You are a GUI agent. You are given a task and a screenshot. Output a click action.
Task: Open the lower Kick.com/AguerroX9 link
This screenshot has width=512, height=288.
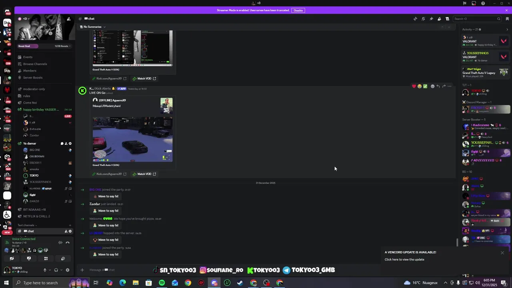[109, 174]
